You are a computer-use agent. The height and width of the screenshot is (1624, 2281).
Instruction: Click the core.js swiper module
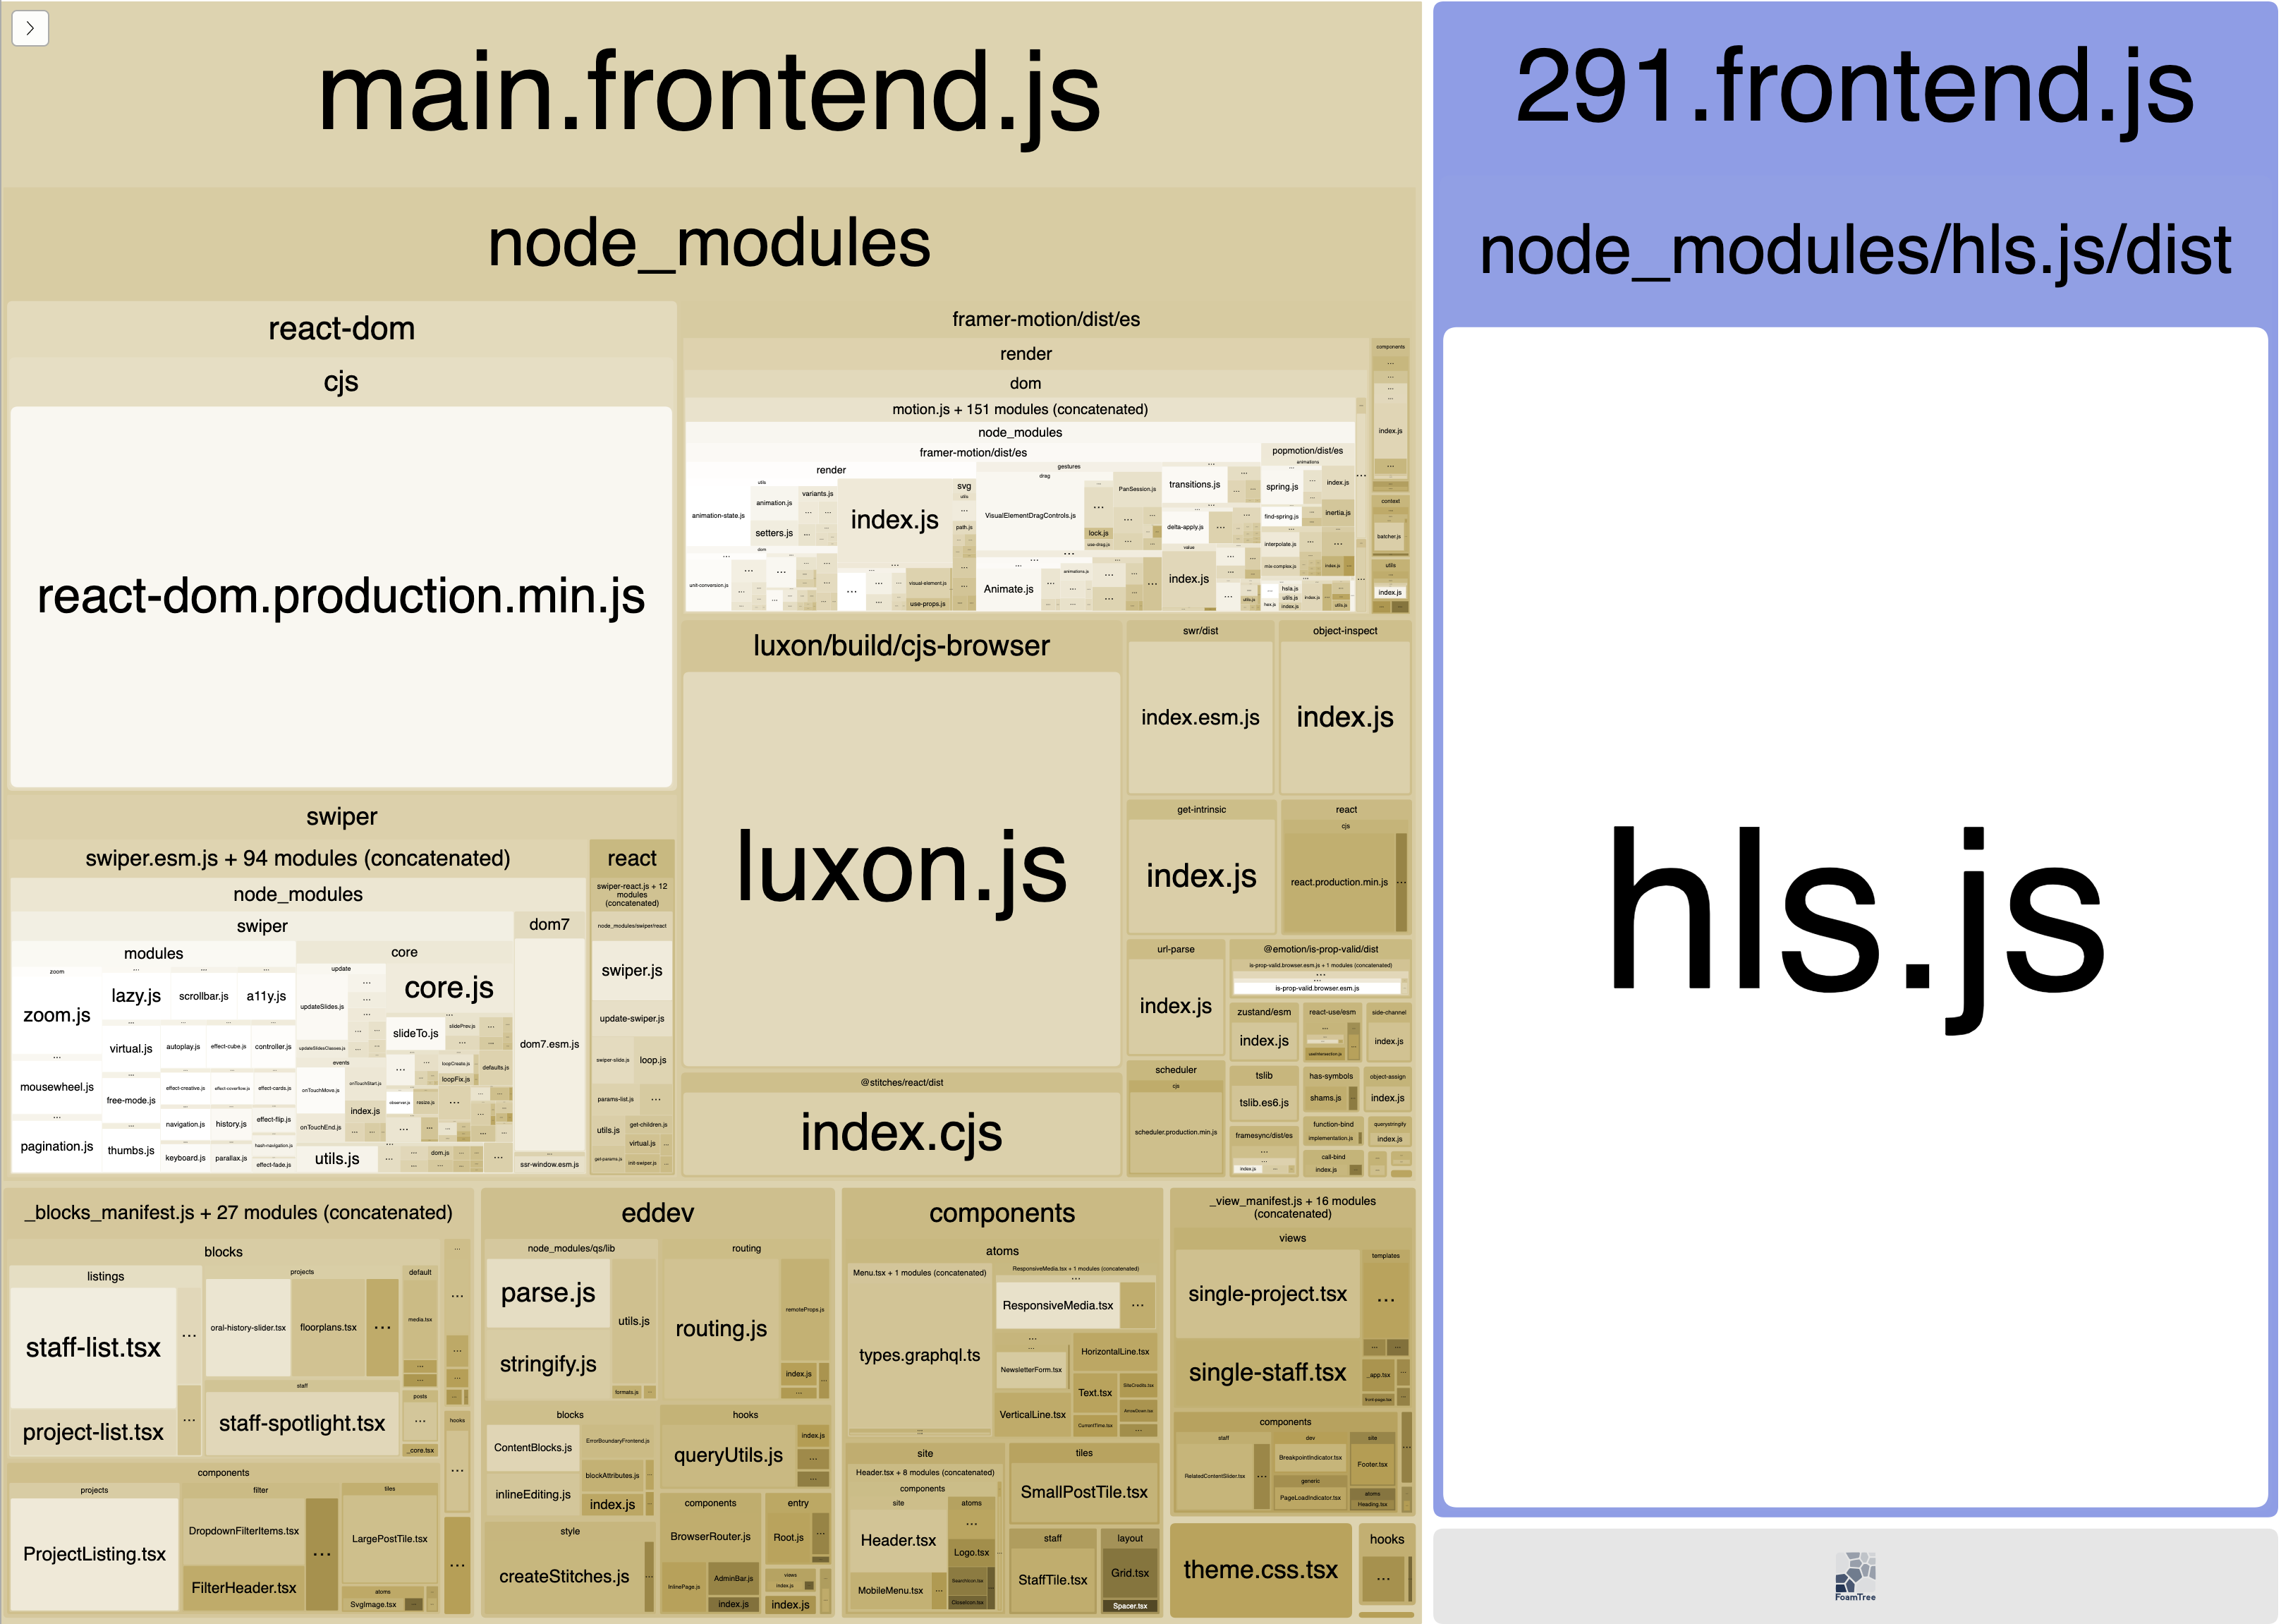pos(449,988)
